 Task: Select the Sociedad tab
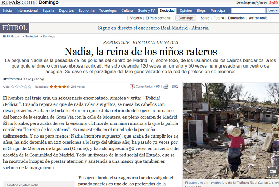click(x=167, y=11)
